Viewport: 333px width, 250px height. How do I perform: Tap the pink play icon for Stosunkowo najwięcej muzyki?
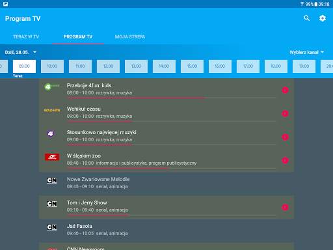click(285, 137)
